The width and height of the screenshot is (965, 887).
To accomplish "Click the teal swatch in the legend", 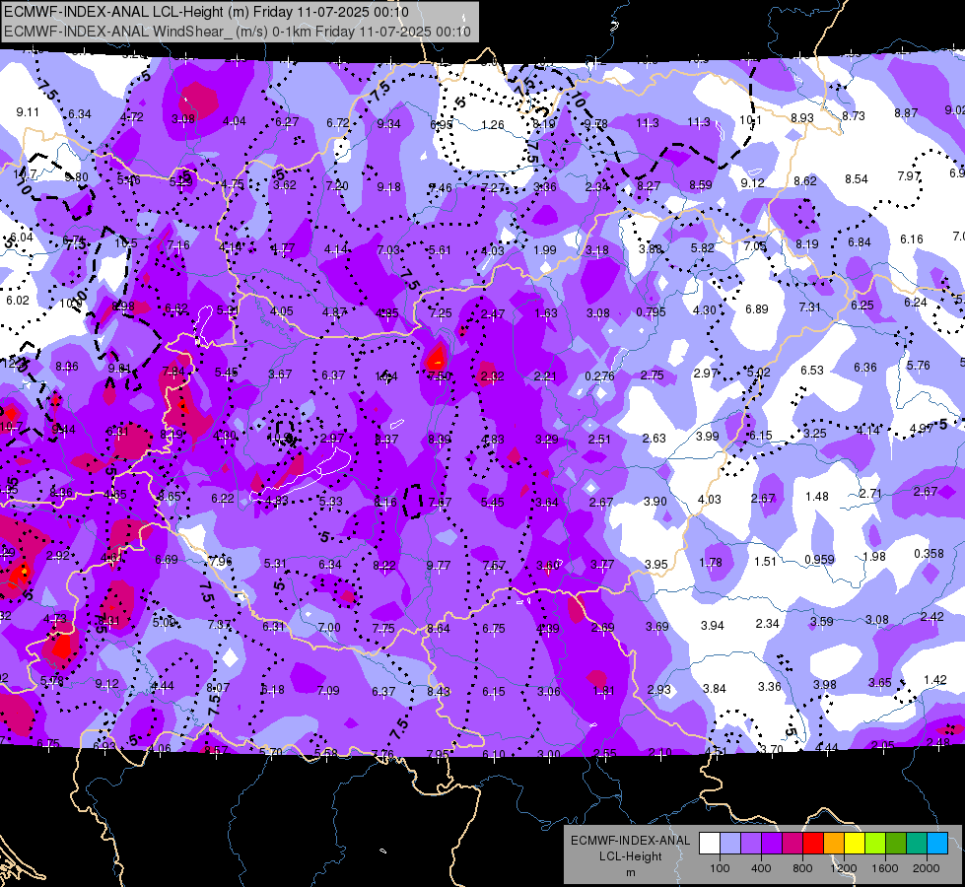I will [x=917, y=844].
